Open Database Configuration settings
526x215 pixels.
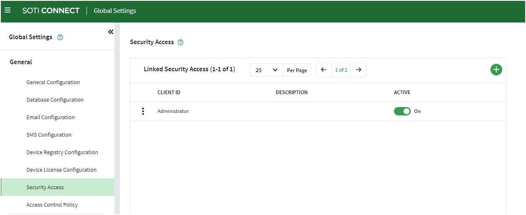[55, 100]
